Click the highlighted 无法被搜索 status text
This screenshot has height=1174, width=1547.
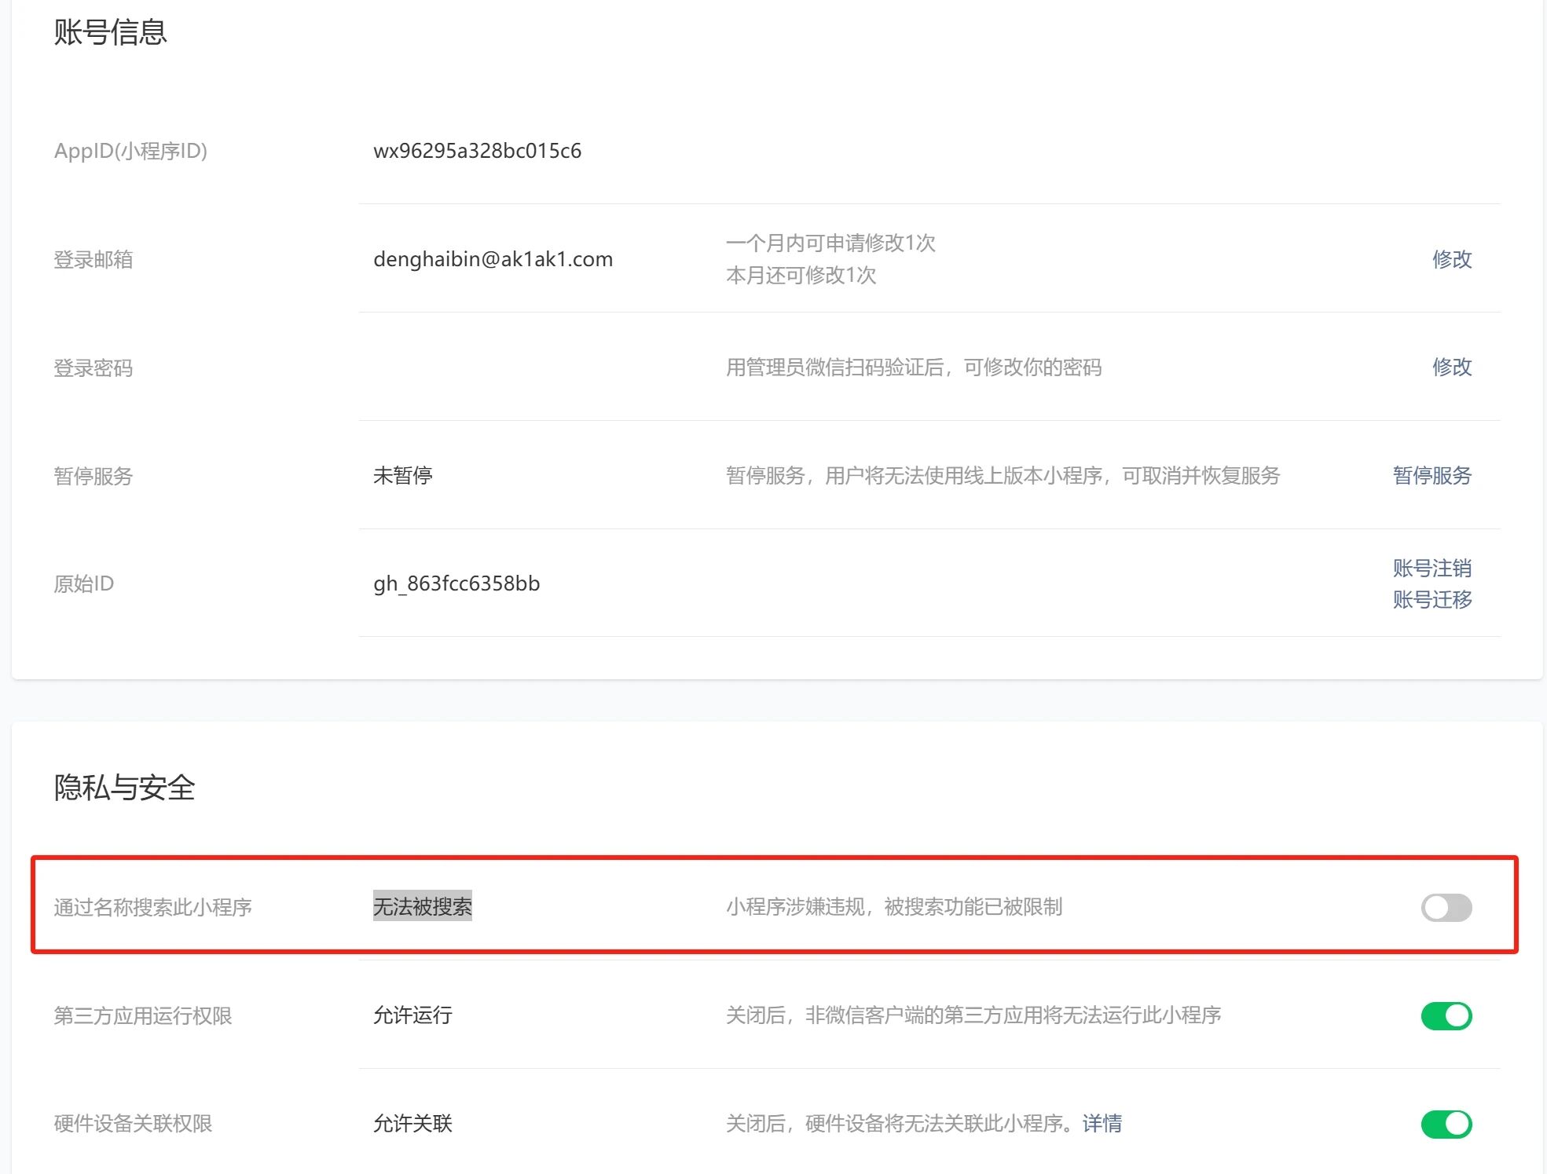422,906
